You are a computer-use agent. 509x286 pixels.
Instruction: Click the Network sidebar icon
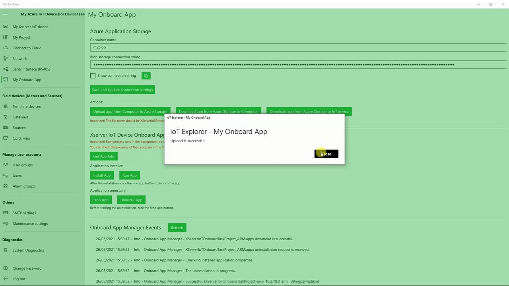click(5, 58)
